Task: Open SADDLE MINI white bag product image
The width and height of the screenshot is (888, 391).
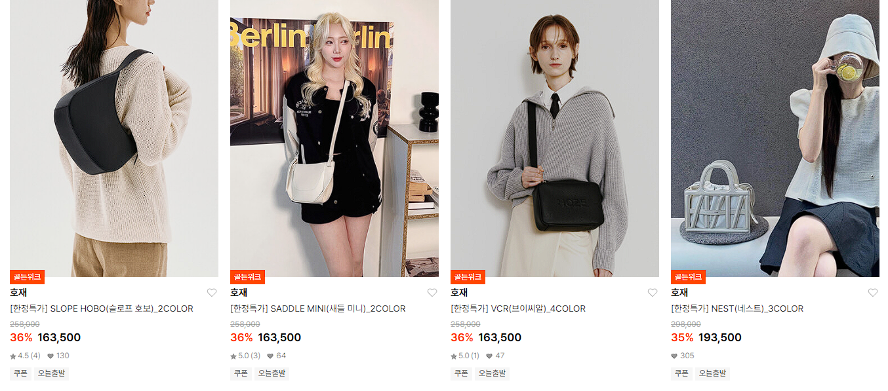Action: tap(334, 138)
